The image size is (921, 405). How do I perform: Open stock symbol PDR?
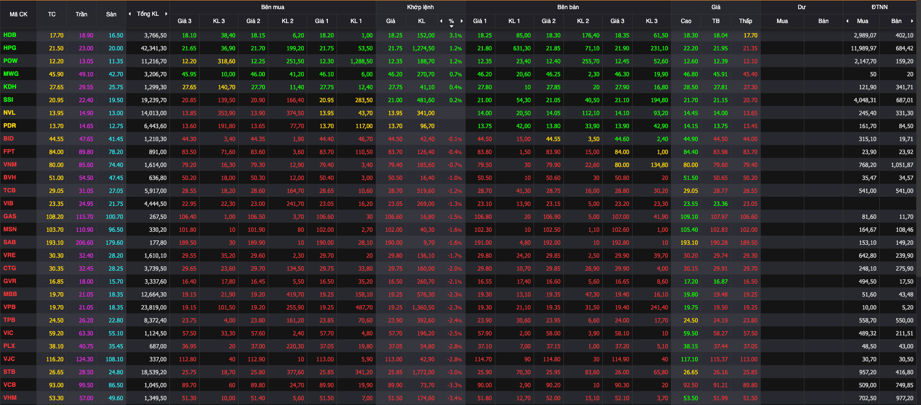click(10, 126)
